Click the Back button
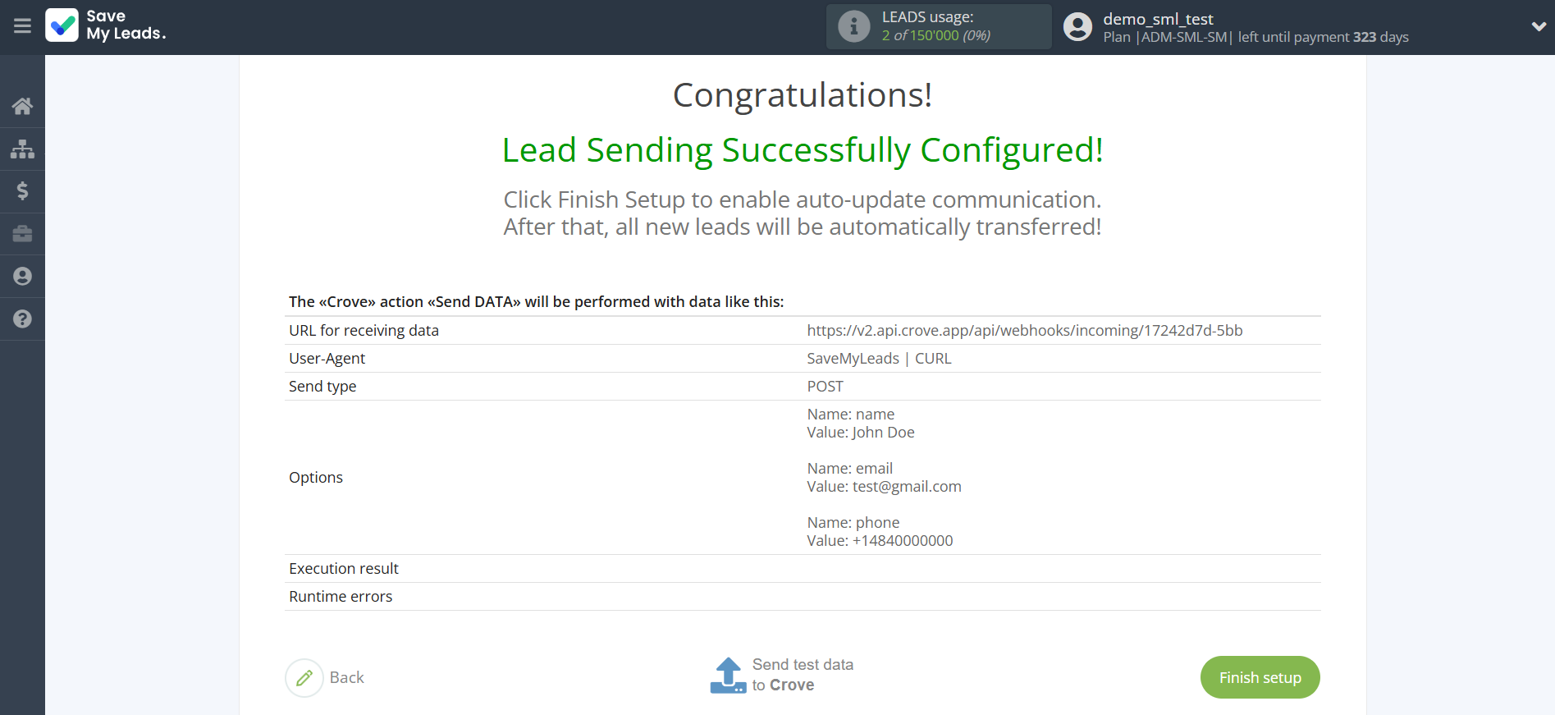The image size is (1555, 715). pyautogui.click(x=346, y=677)
